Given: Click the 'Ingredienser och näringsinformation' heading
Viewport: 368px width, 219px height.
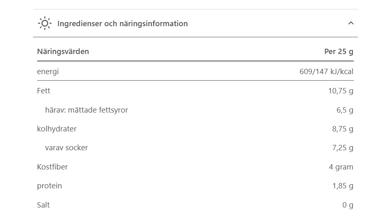Looking at the screenshot, I should click(x=123, y=24).
